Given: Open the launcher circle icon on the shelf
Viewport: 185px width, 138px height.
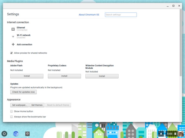Looking at the screenshot, I should 4,134.
